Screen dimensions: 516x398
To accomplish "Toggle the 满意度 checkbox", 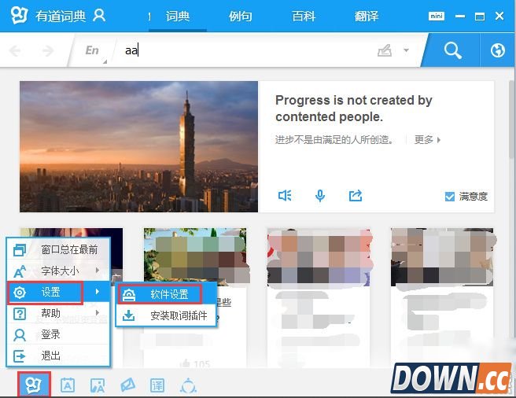I will [449, 197].
